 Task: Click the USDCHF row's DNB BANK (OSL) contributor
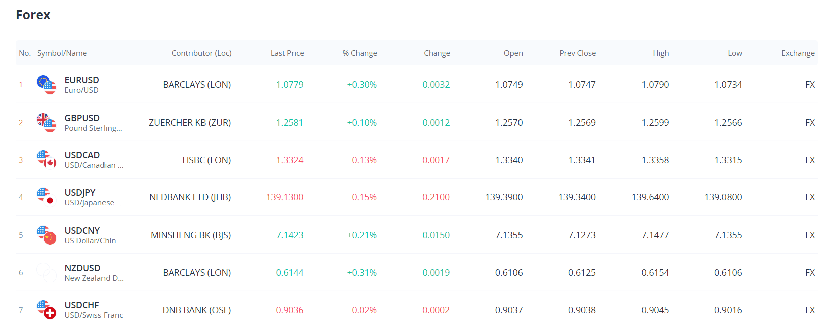[x=196, y=310]
